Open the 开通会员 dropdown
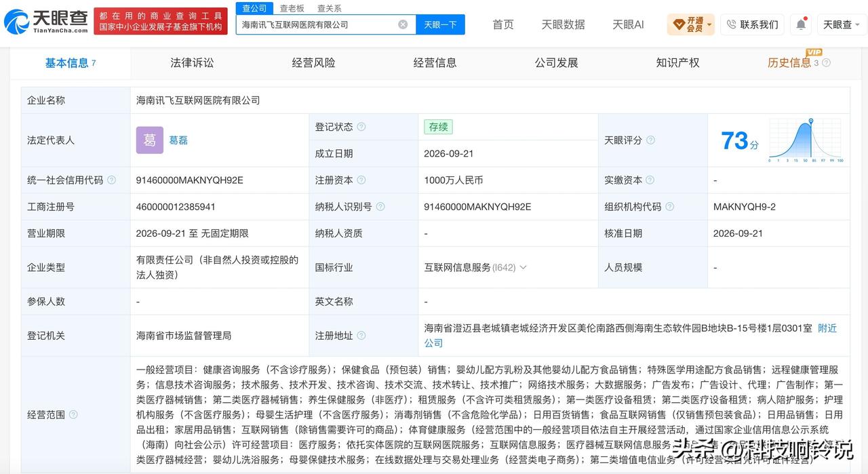 tap(691, 24)
